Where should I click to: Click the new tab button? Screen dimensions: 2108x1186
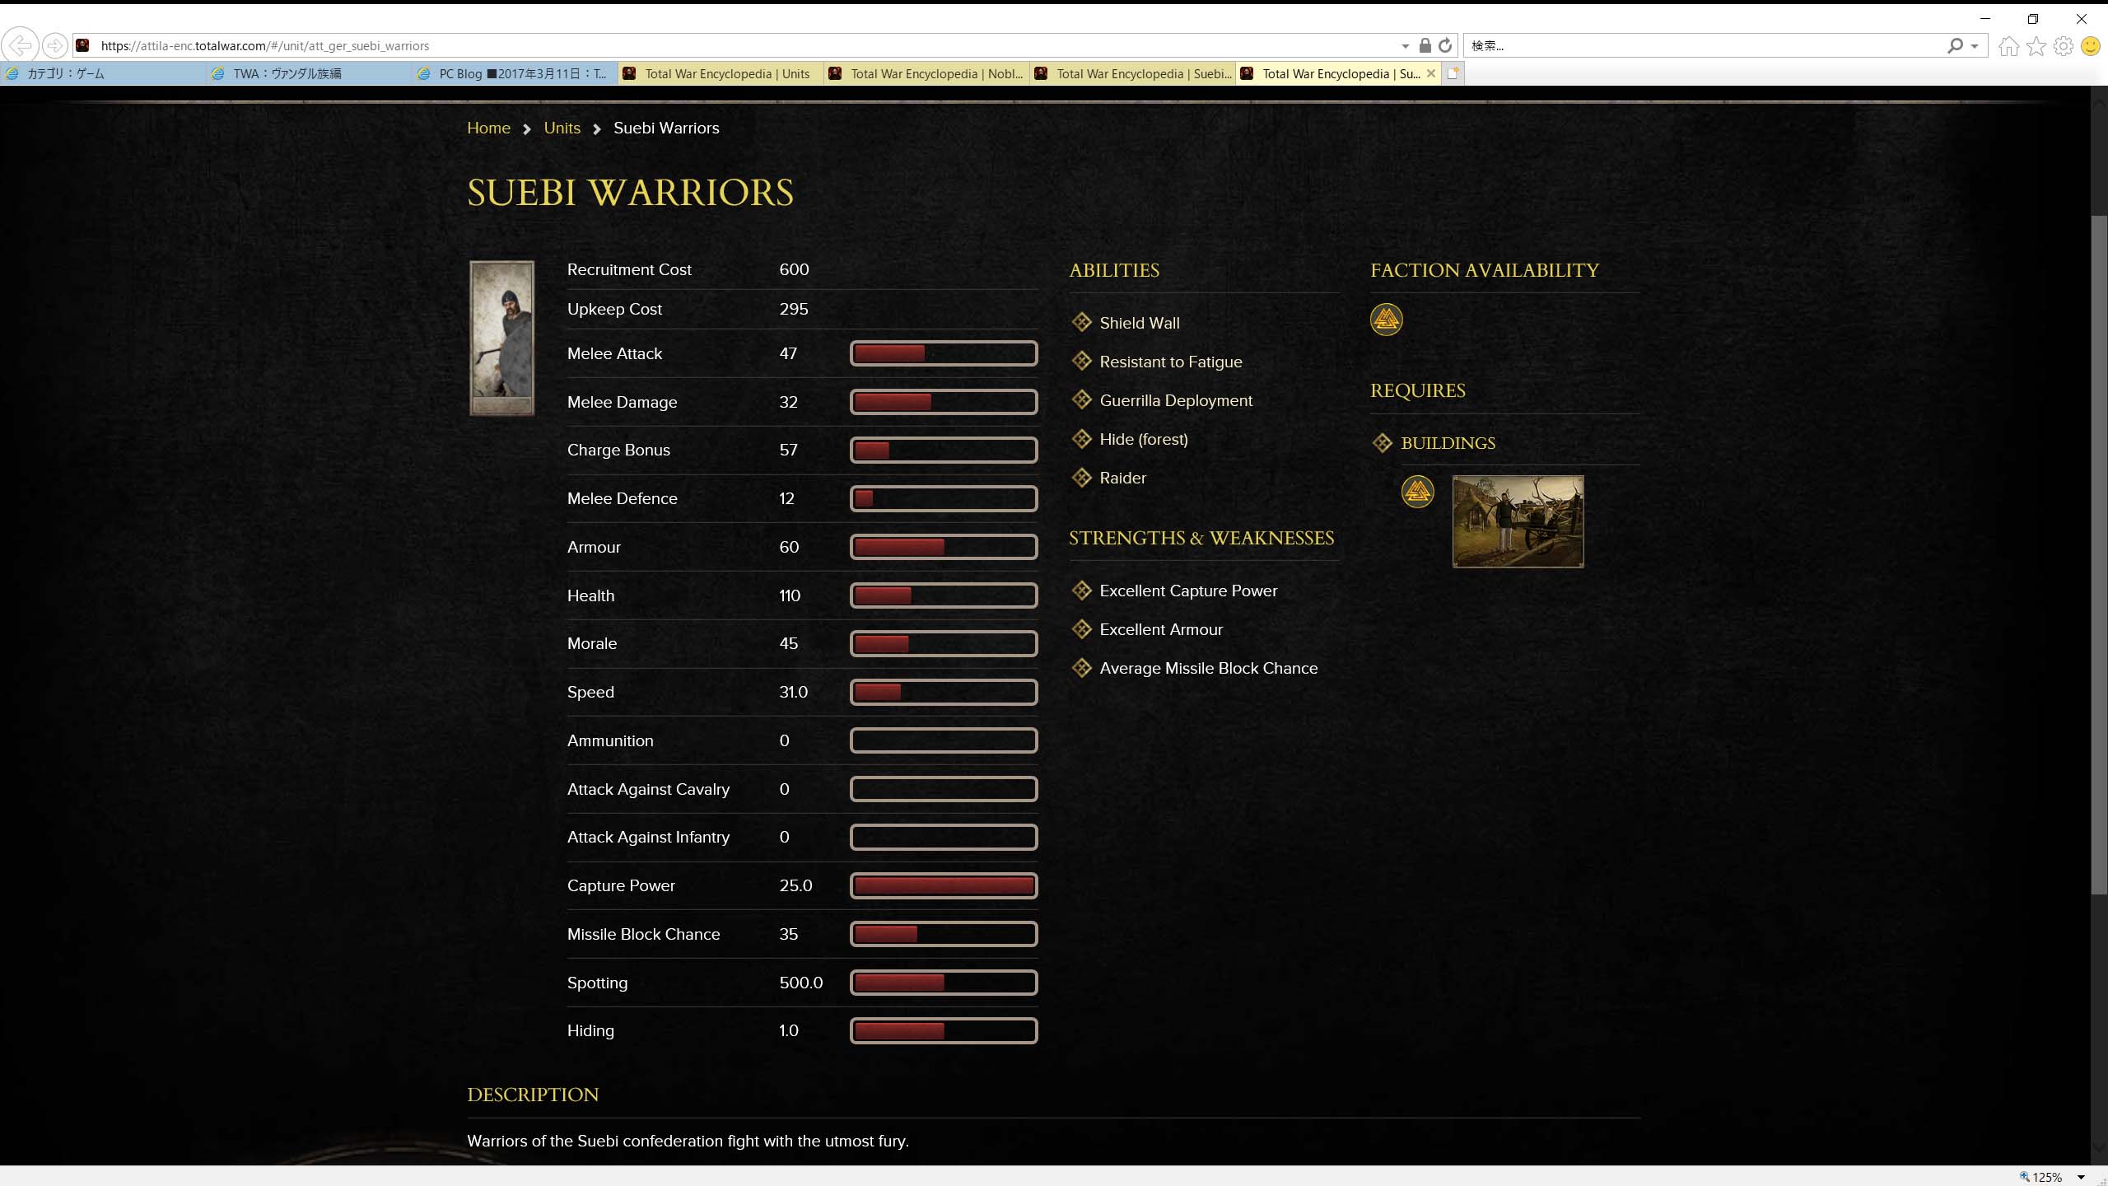[x=1453, y=73]
